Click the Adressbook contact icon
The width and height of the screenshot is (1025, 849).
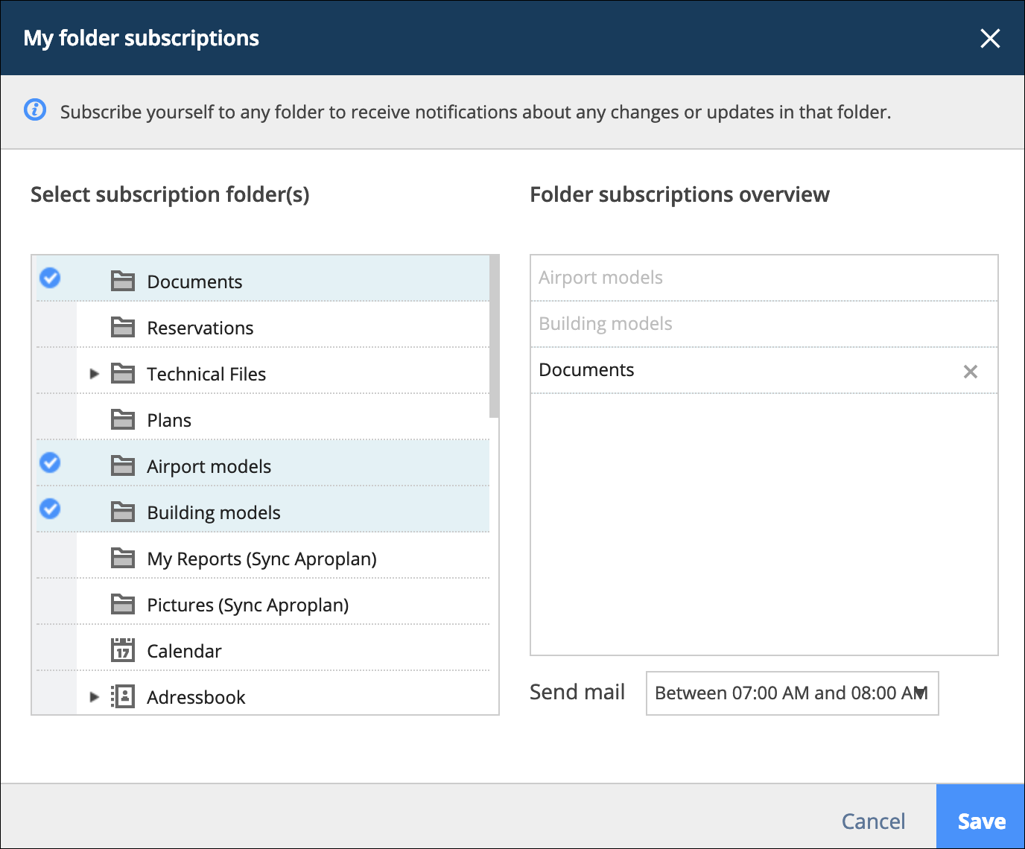[x=123, y=696]
